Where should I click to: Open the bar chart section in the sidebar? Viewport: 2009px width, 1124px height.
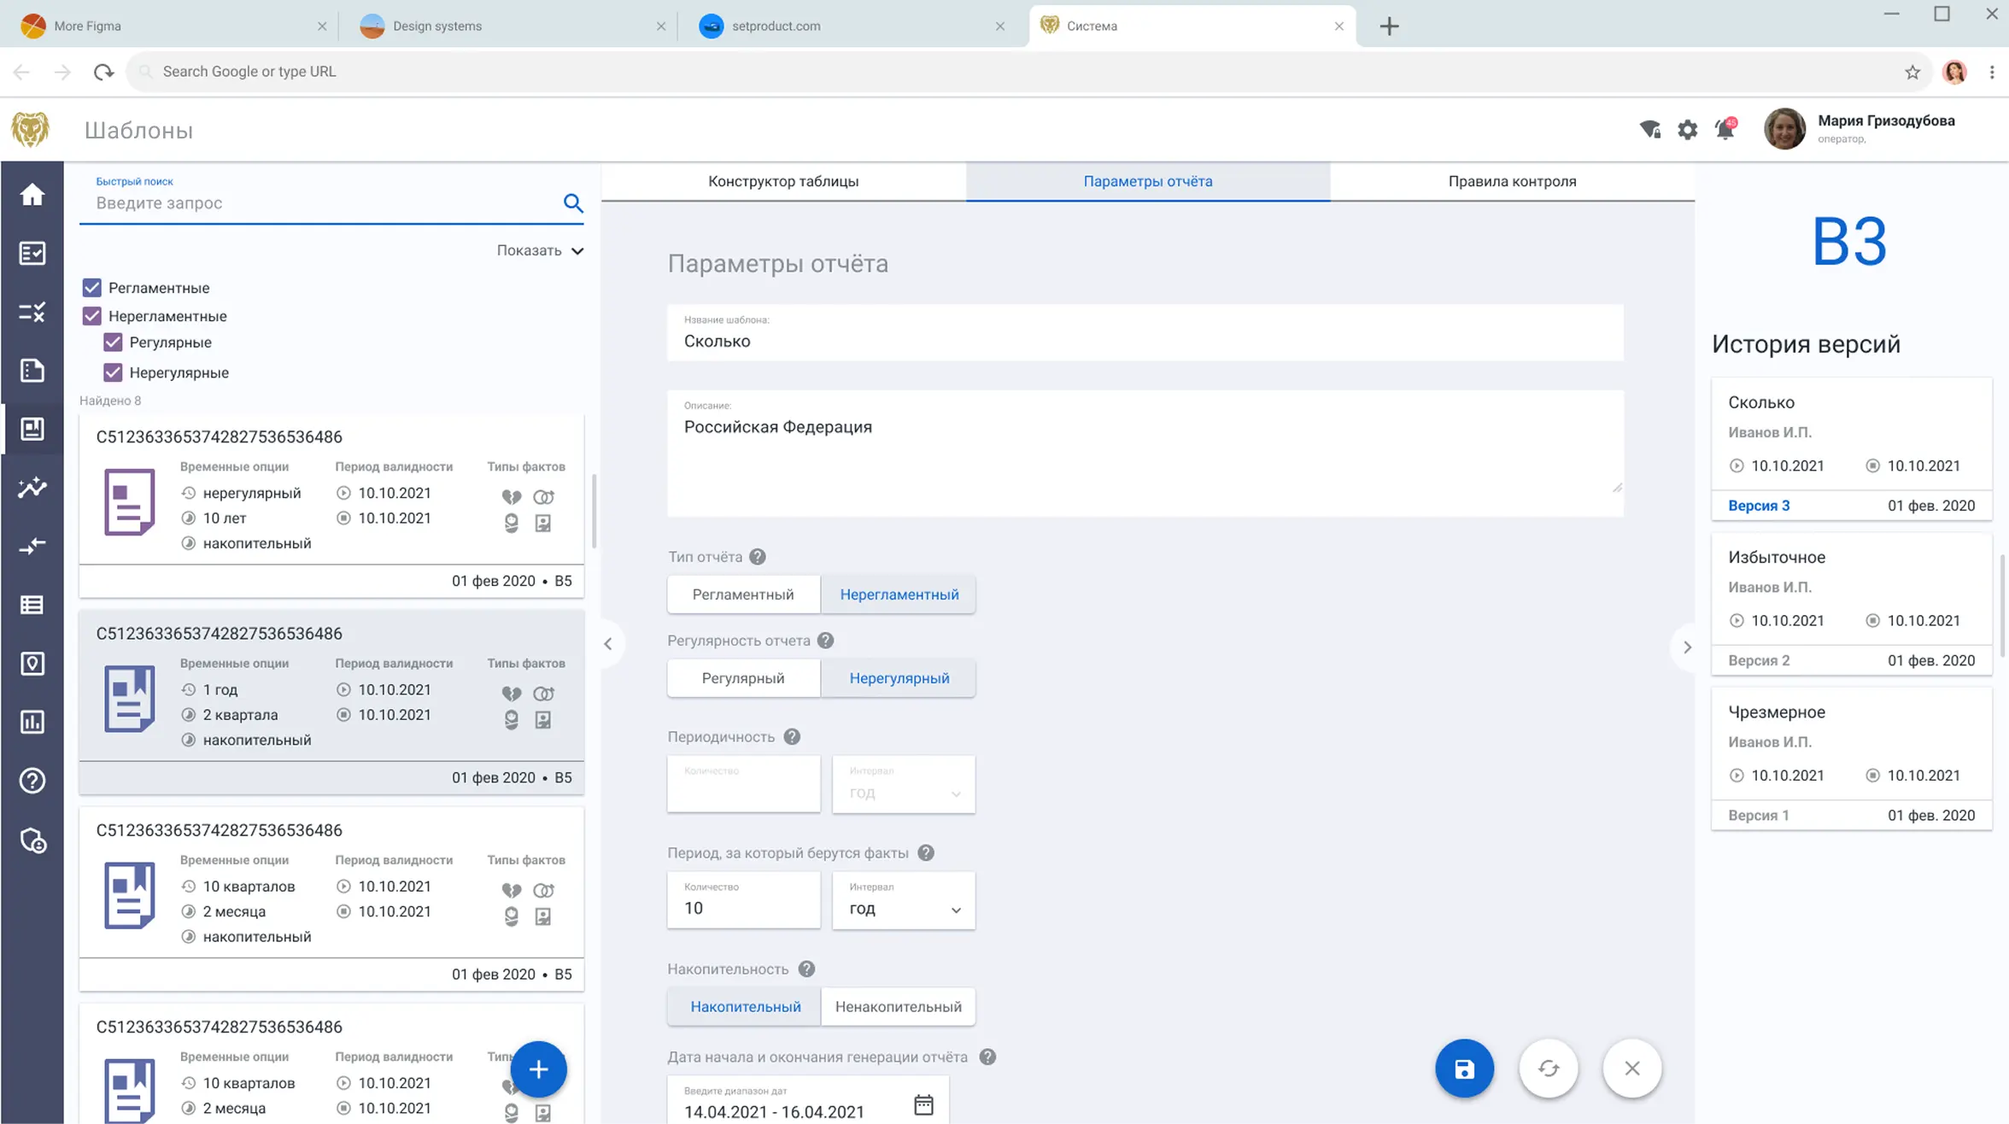32,722
